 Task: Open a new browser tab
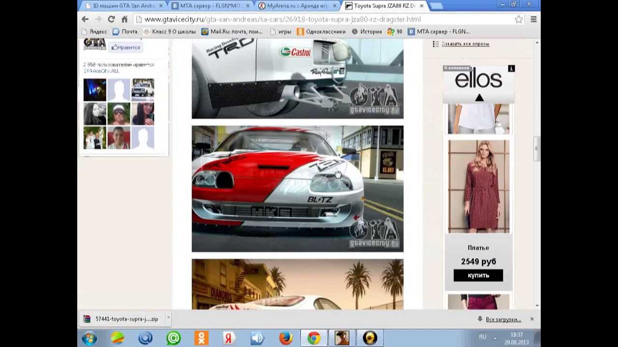(x=436, y=6)
